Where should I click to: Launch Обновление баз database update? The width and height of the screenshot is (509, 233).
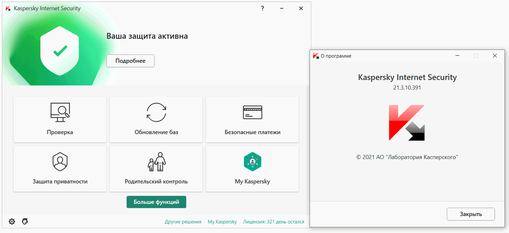(156, 119)
